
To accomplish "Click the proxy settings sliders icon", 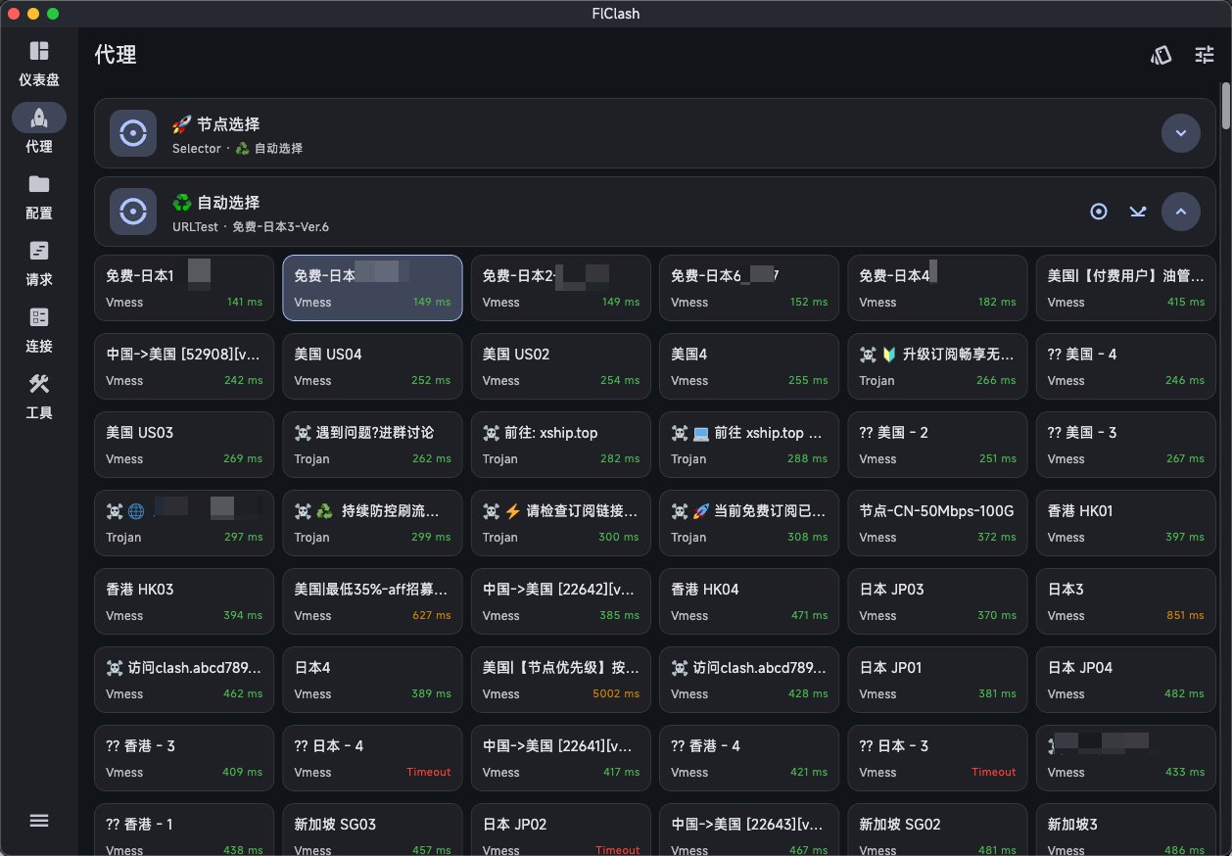I will point(1205,55).
